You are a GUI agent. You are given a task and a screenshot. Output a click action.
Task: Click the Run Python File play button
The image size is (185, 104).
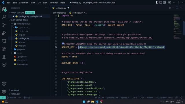click(x=170, y=8)
